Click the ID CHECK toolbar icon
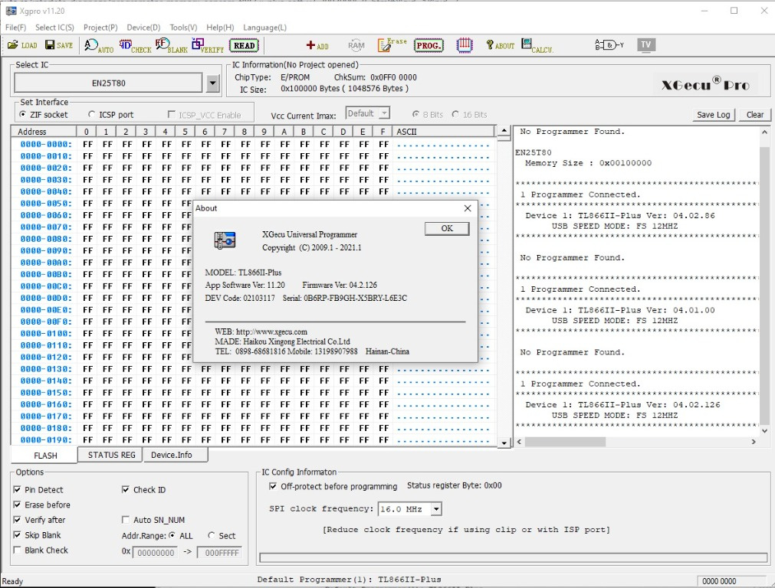775x588 pixels. (135, 46)
